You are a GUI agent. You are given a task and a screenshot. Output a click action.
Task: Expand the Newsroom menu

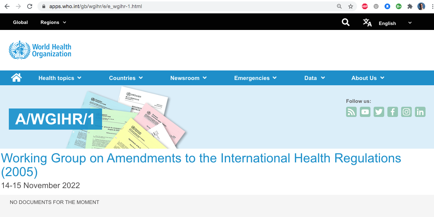click(x=189, y=78)
